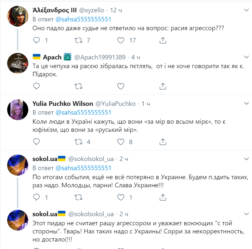The height and width of the screenshot is (249, 252).
Task: Reply to Yulia Puchko Wilson's tweet
Action: tap(37, 142)
